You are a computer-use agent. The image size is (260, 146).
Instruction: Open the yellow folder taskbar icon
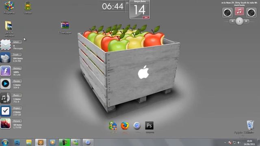[x=29, y=142]
